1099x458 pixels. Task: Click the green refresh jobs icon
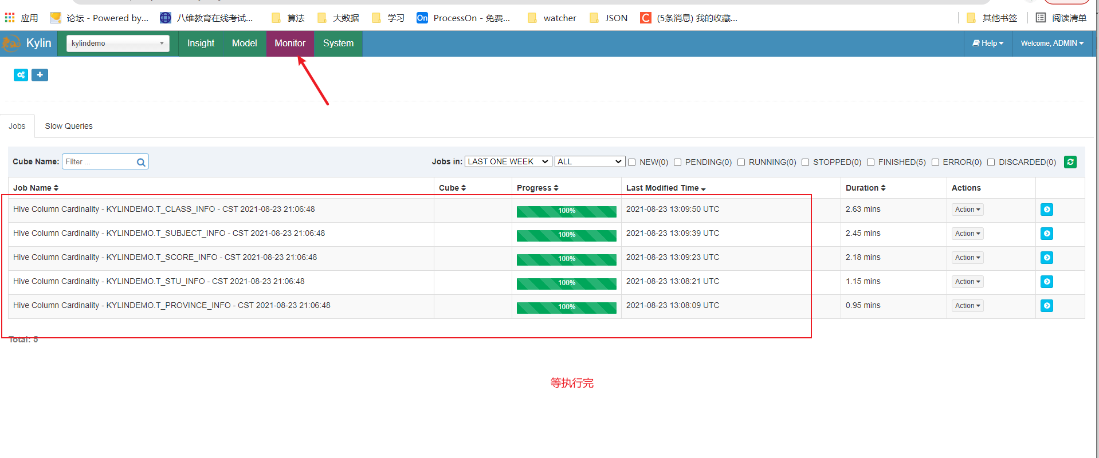point(1070,162)
